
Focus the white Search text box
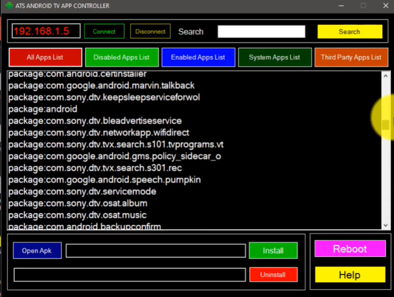point(261,31)
